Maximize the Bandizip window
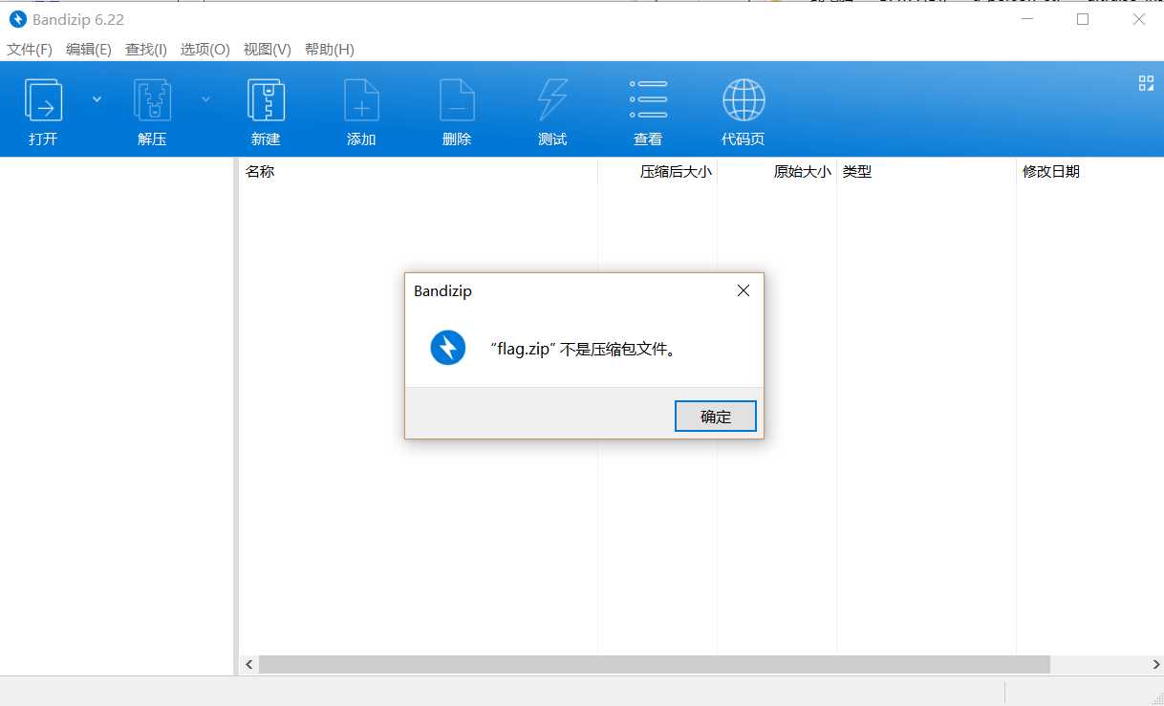The image size is (1164, 706). [x=1083, y=19]
